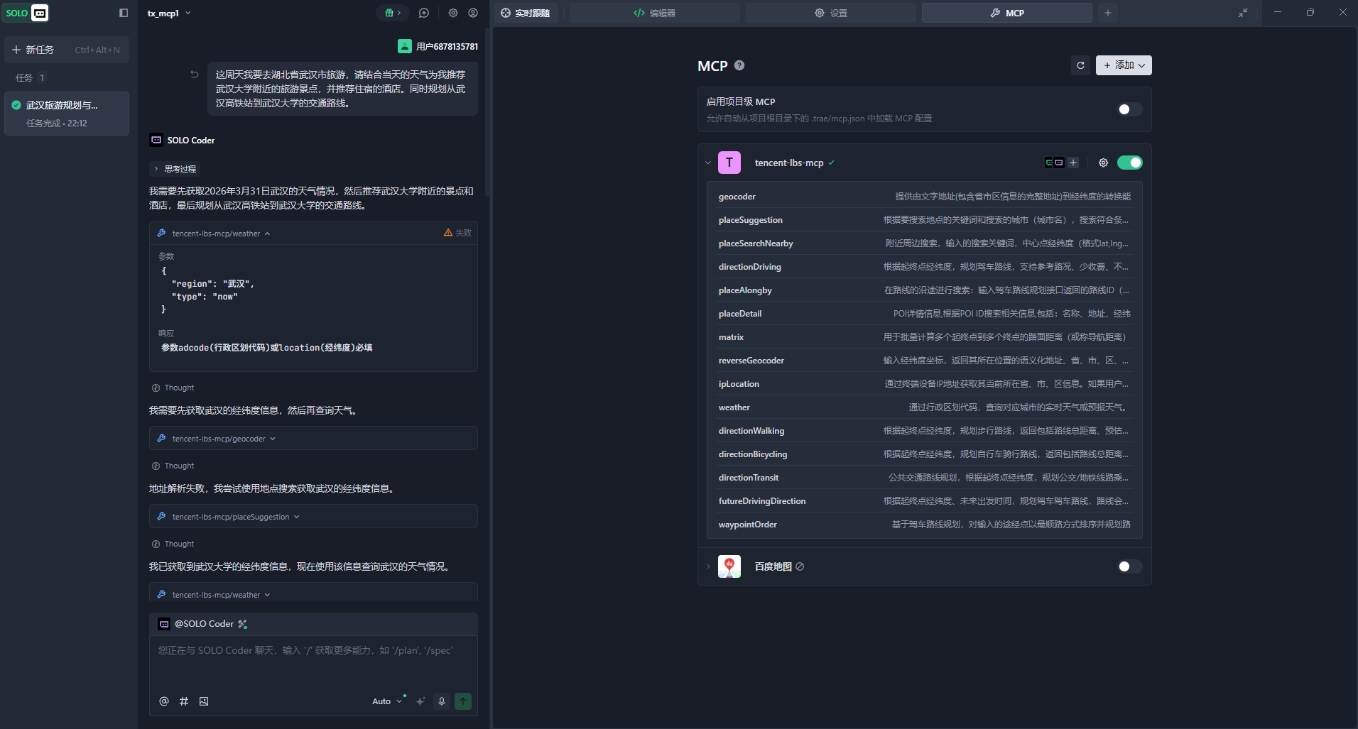
Task: Click the 用户6878135781 username label
Action: pyautogui.click(x=447, y=46)
